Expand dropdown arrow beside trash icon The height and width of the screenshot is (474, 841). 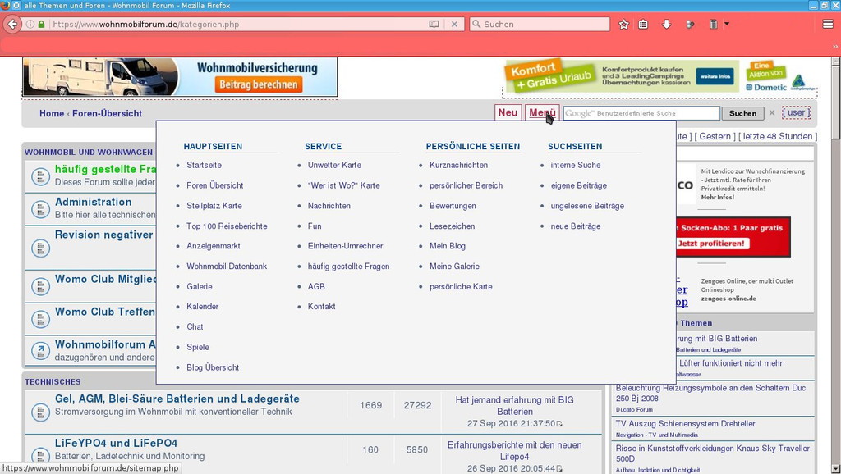point(727,24)
